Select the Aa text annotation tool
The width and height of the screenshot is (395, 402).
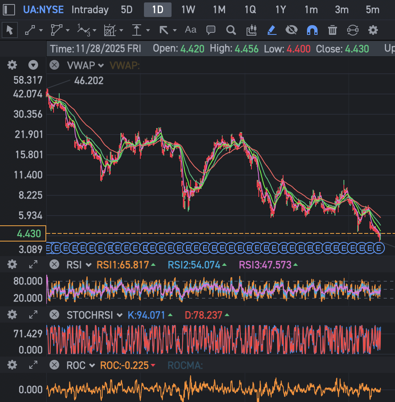(x=191, y=30)
